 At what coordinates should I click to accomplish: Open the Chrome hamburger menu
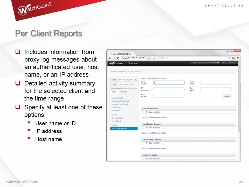pos(238,58)
